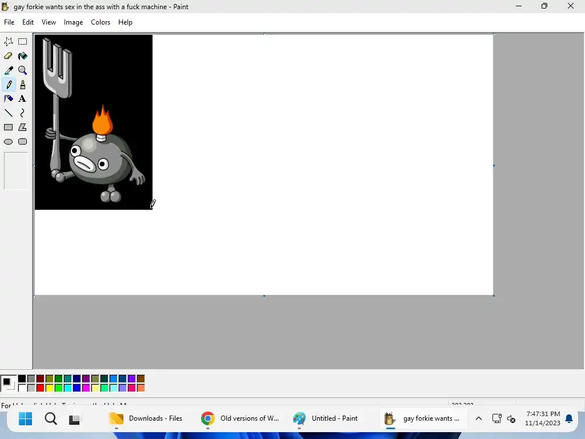Click the fork character image on canvas
The image size is (585, 439).
click(x=94, y=122)
